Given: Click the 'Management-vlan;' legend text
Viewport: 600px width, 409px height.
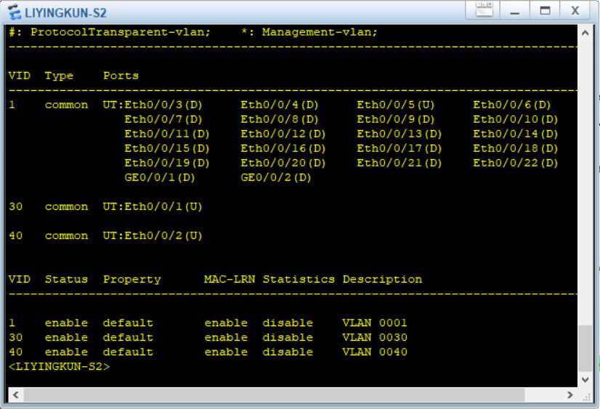Looking at the screenshot, I should tap(320, 32).
